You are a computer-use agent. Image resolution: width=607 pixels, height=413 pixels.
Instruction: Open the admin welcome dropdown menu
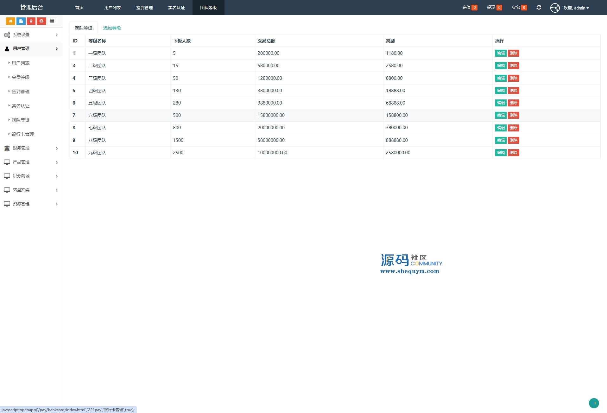click(x=576, y=8)
